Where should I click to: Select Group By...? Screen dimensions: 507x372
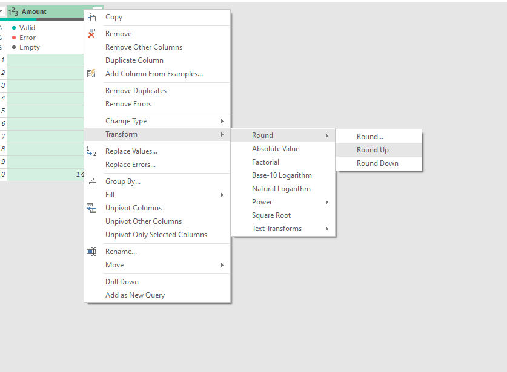tap(157, 181)
